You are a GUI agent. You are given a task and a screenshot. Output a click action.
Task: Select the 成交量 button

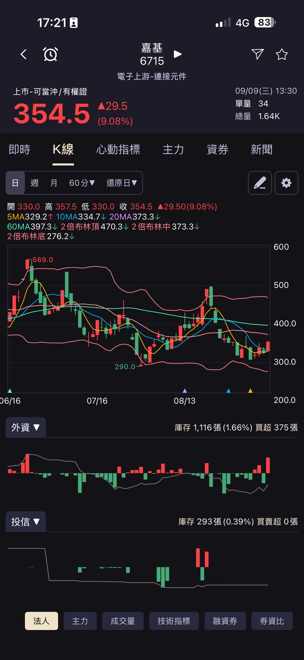pyautogui.click(x=123, y=621)
